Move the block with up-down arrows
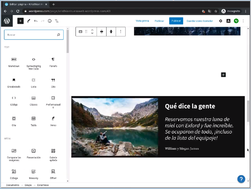This screenshot has height=189, width=251. point(92,32)
